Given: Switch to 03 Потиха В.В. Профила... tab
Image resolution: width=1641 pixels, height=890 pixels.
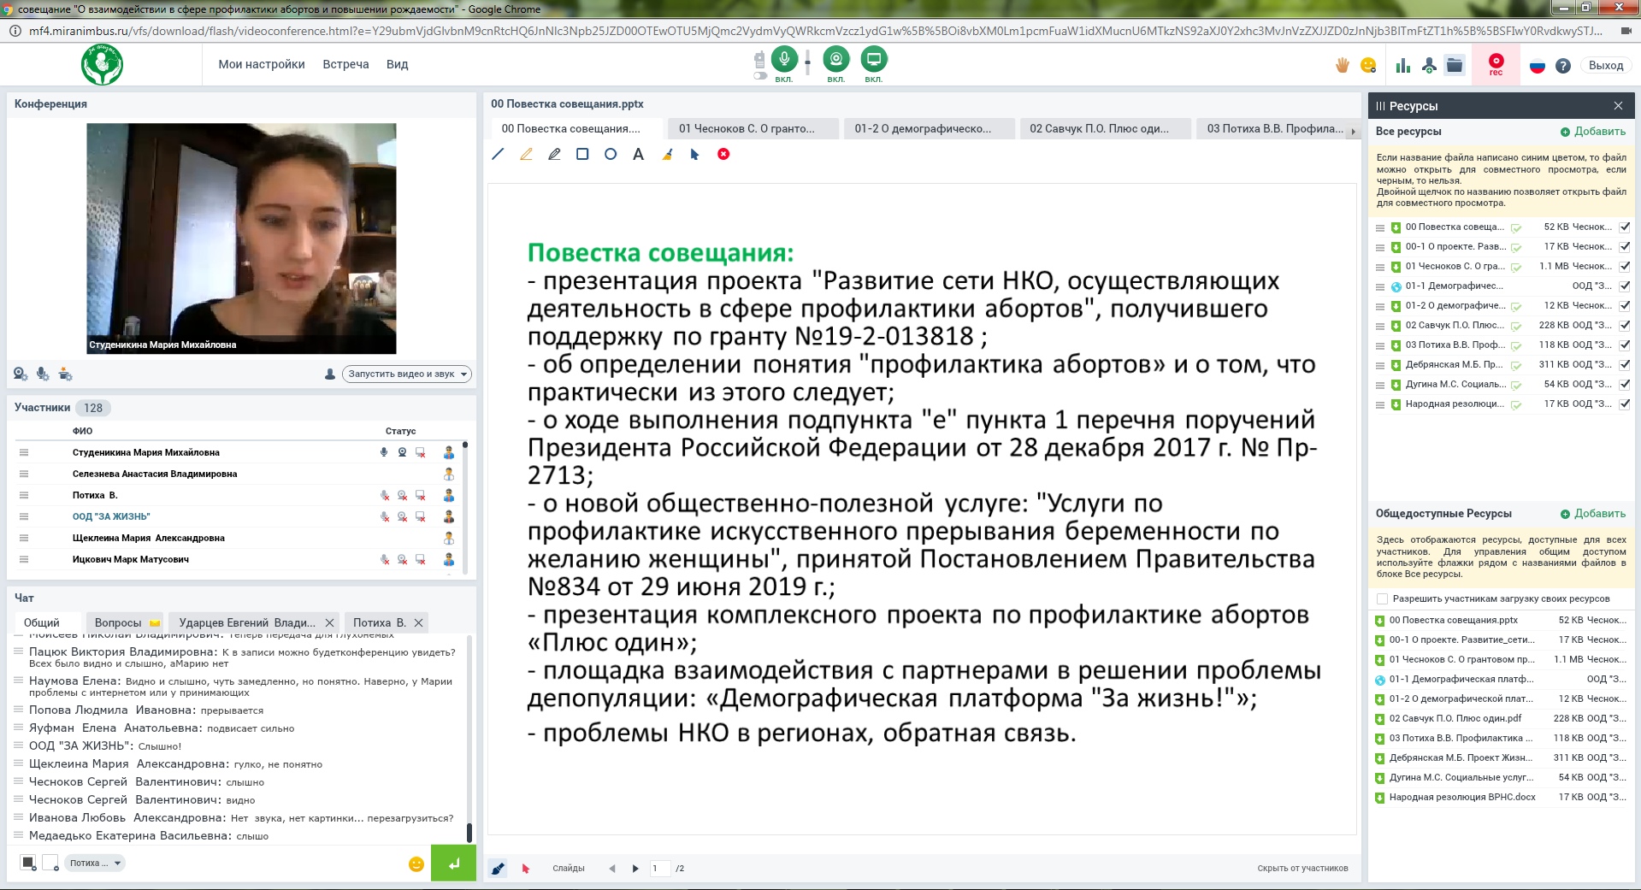Looking at the screenshot, I should tap(1271, 128).
